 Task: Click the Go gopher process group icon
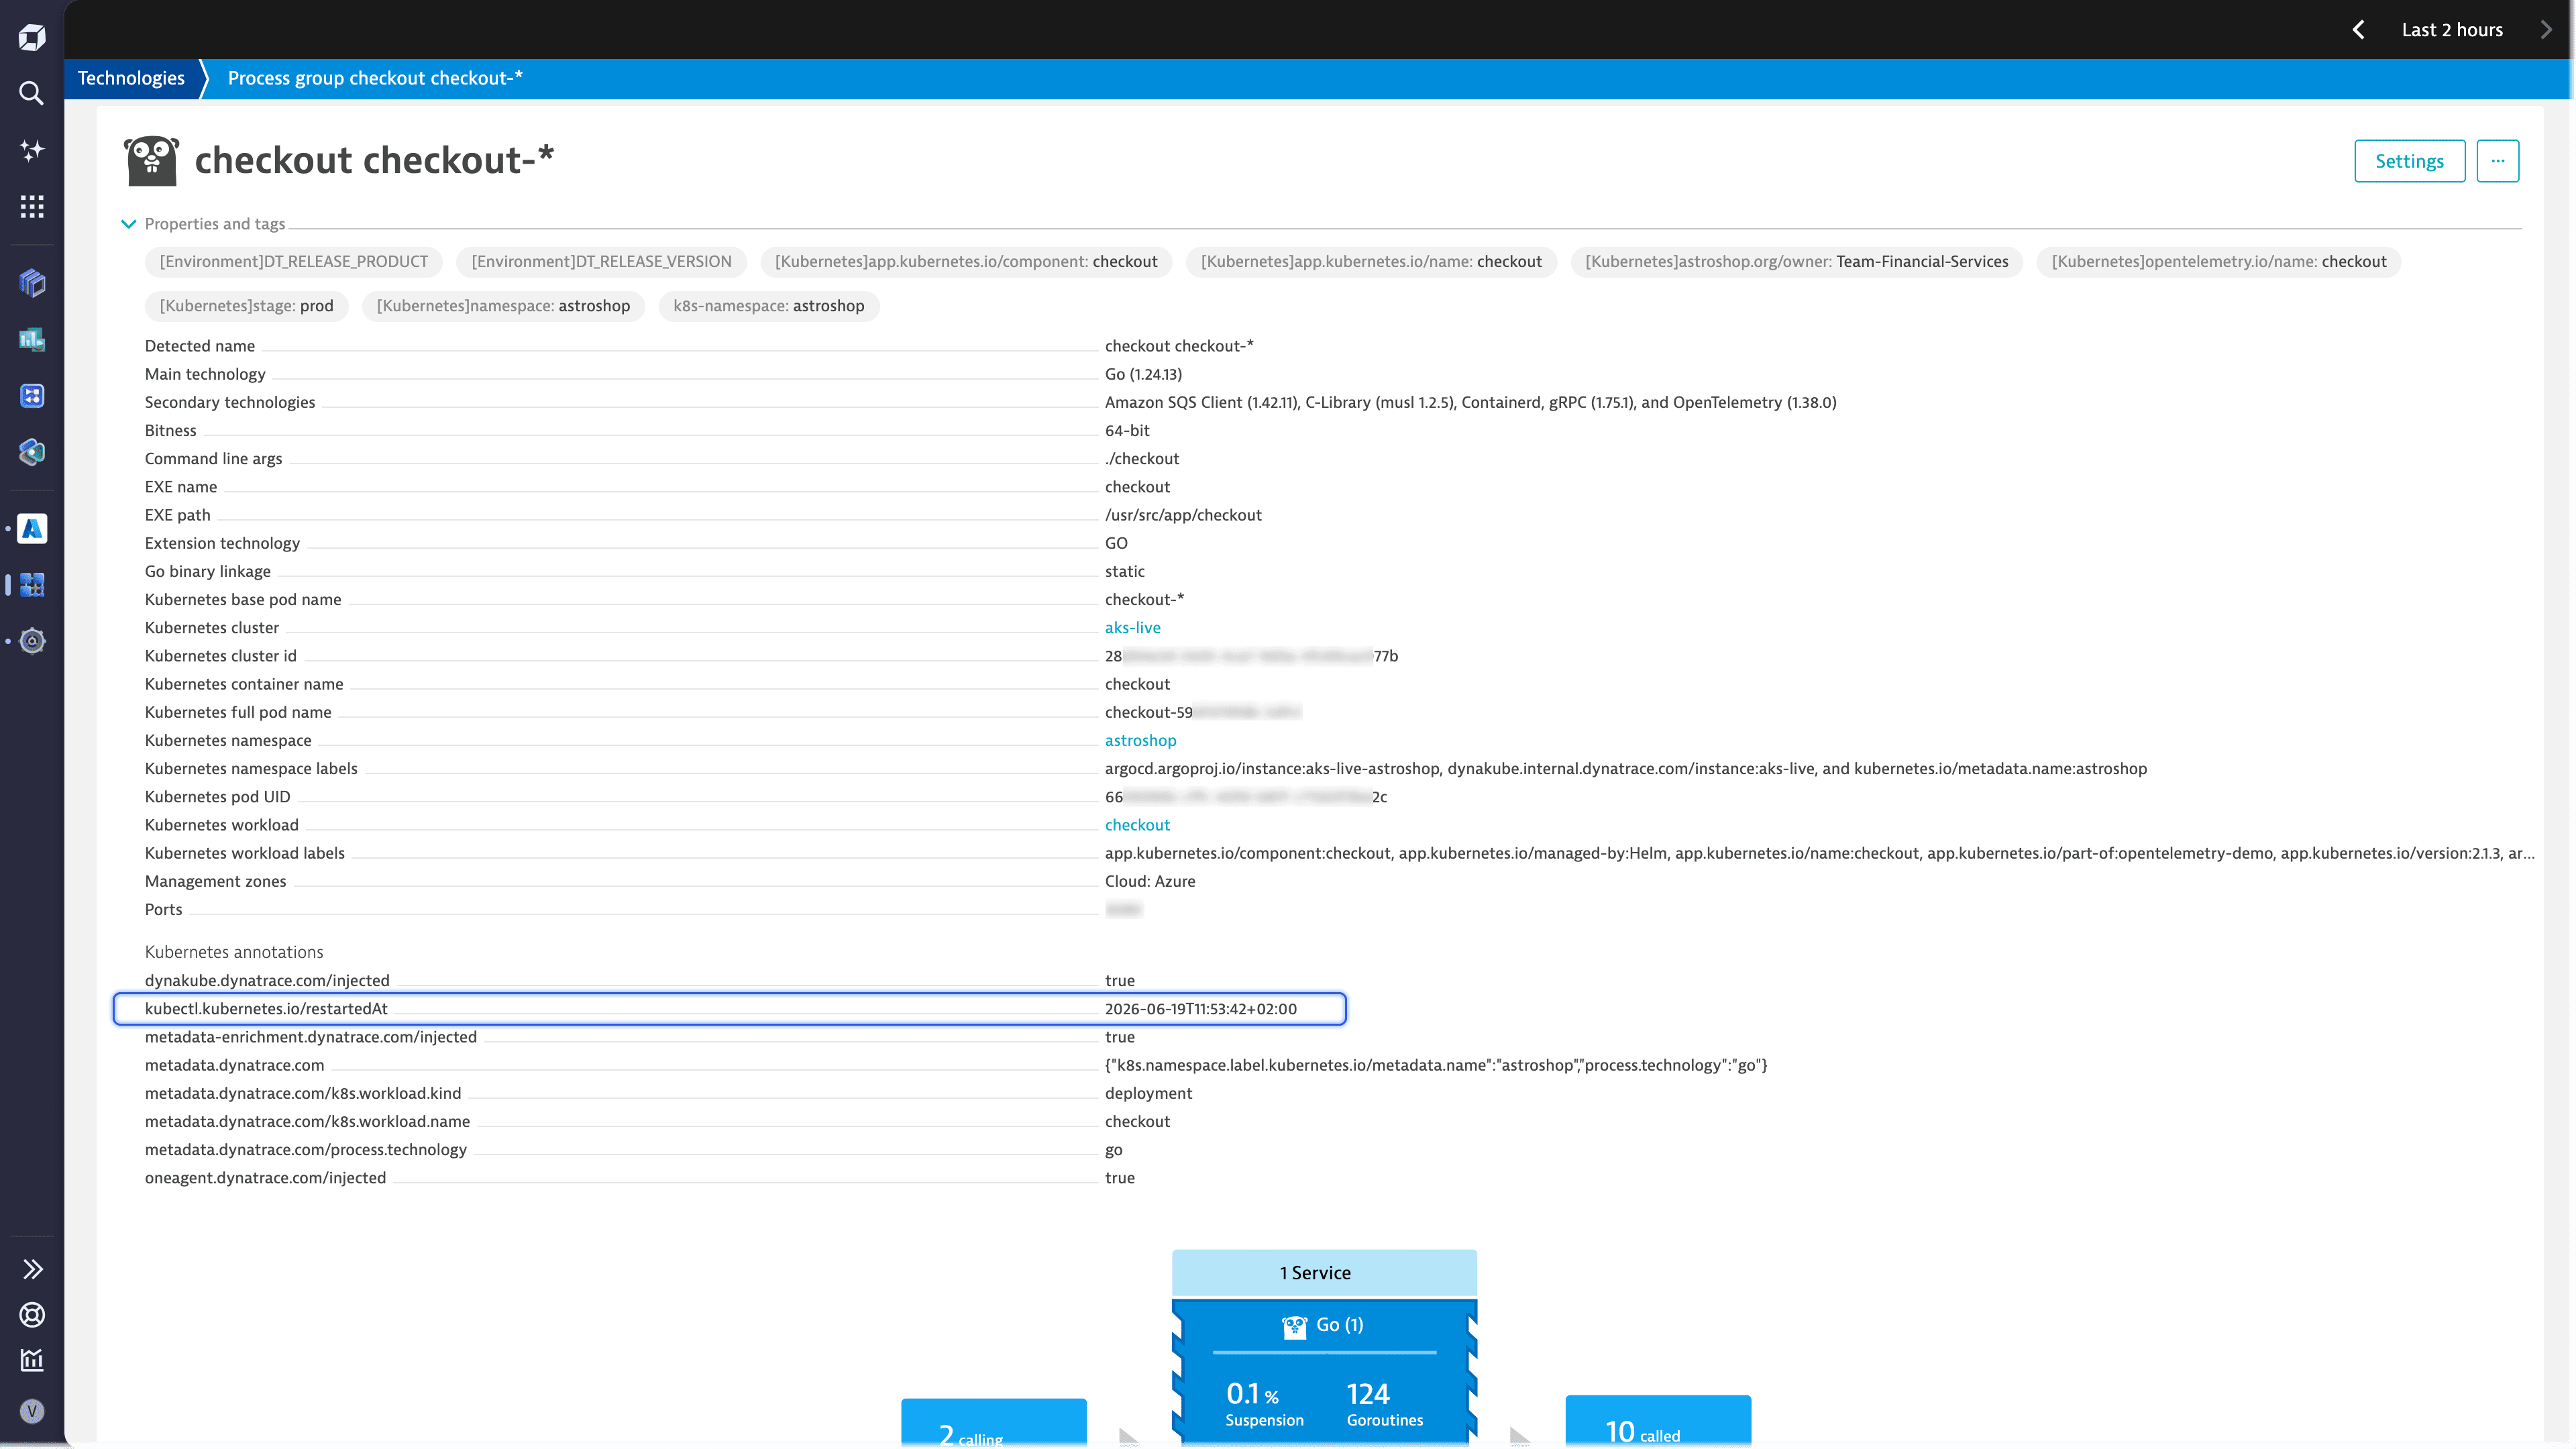[151, 160]
